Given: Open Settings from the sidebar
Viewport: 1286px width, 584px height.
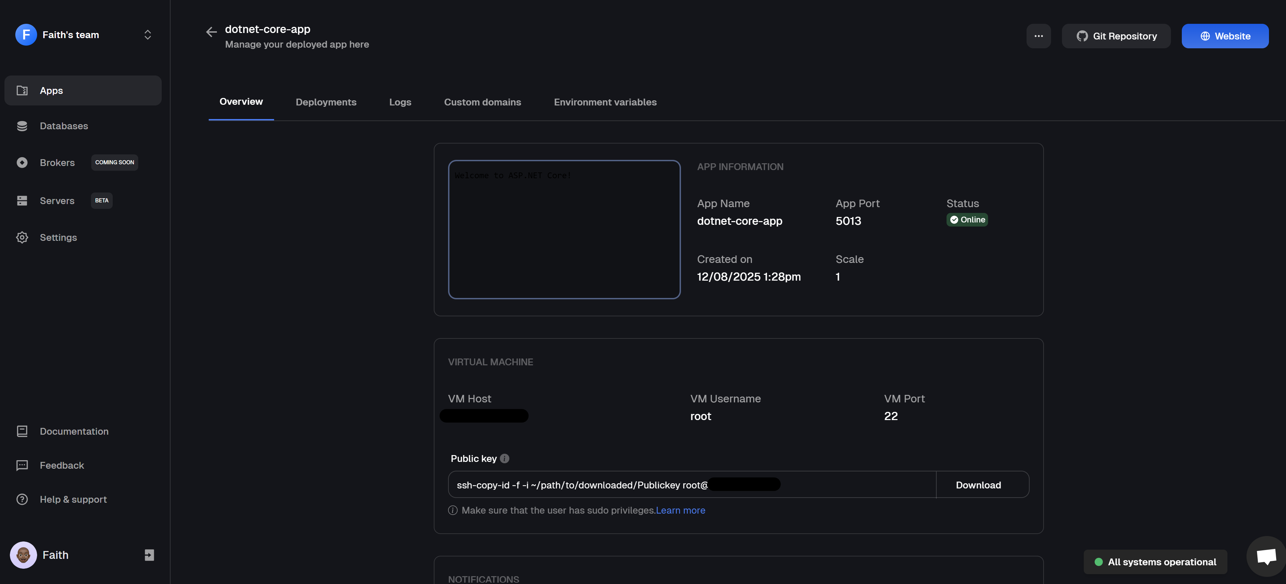Looking at the screenshot, I should (59, 237).
